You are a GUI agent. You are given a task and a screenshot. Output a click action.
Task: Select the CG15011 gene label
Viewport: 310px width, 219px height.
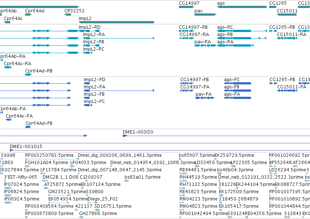coord(287,11)
